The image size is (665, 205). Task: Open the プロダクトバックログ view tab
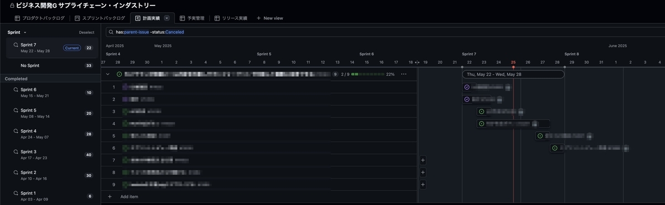pyautogui.click(x=39, y=18)
